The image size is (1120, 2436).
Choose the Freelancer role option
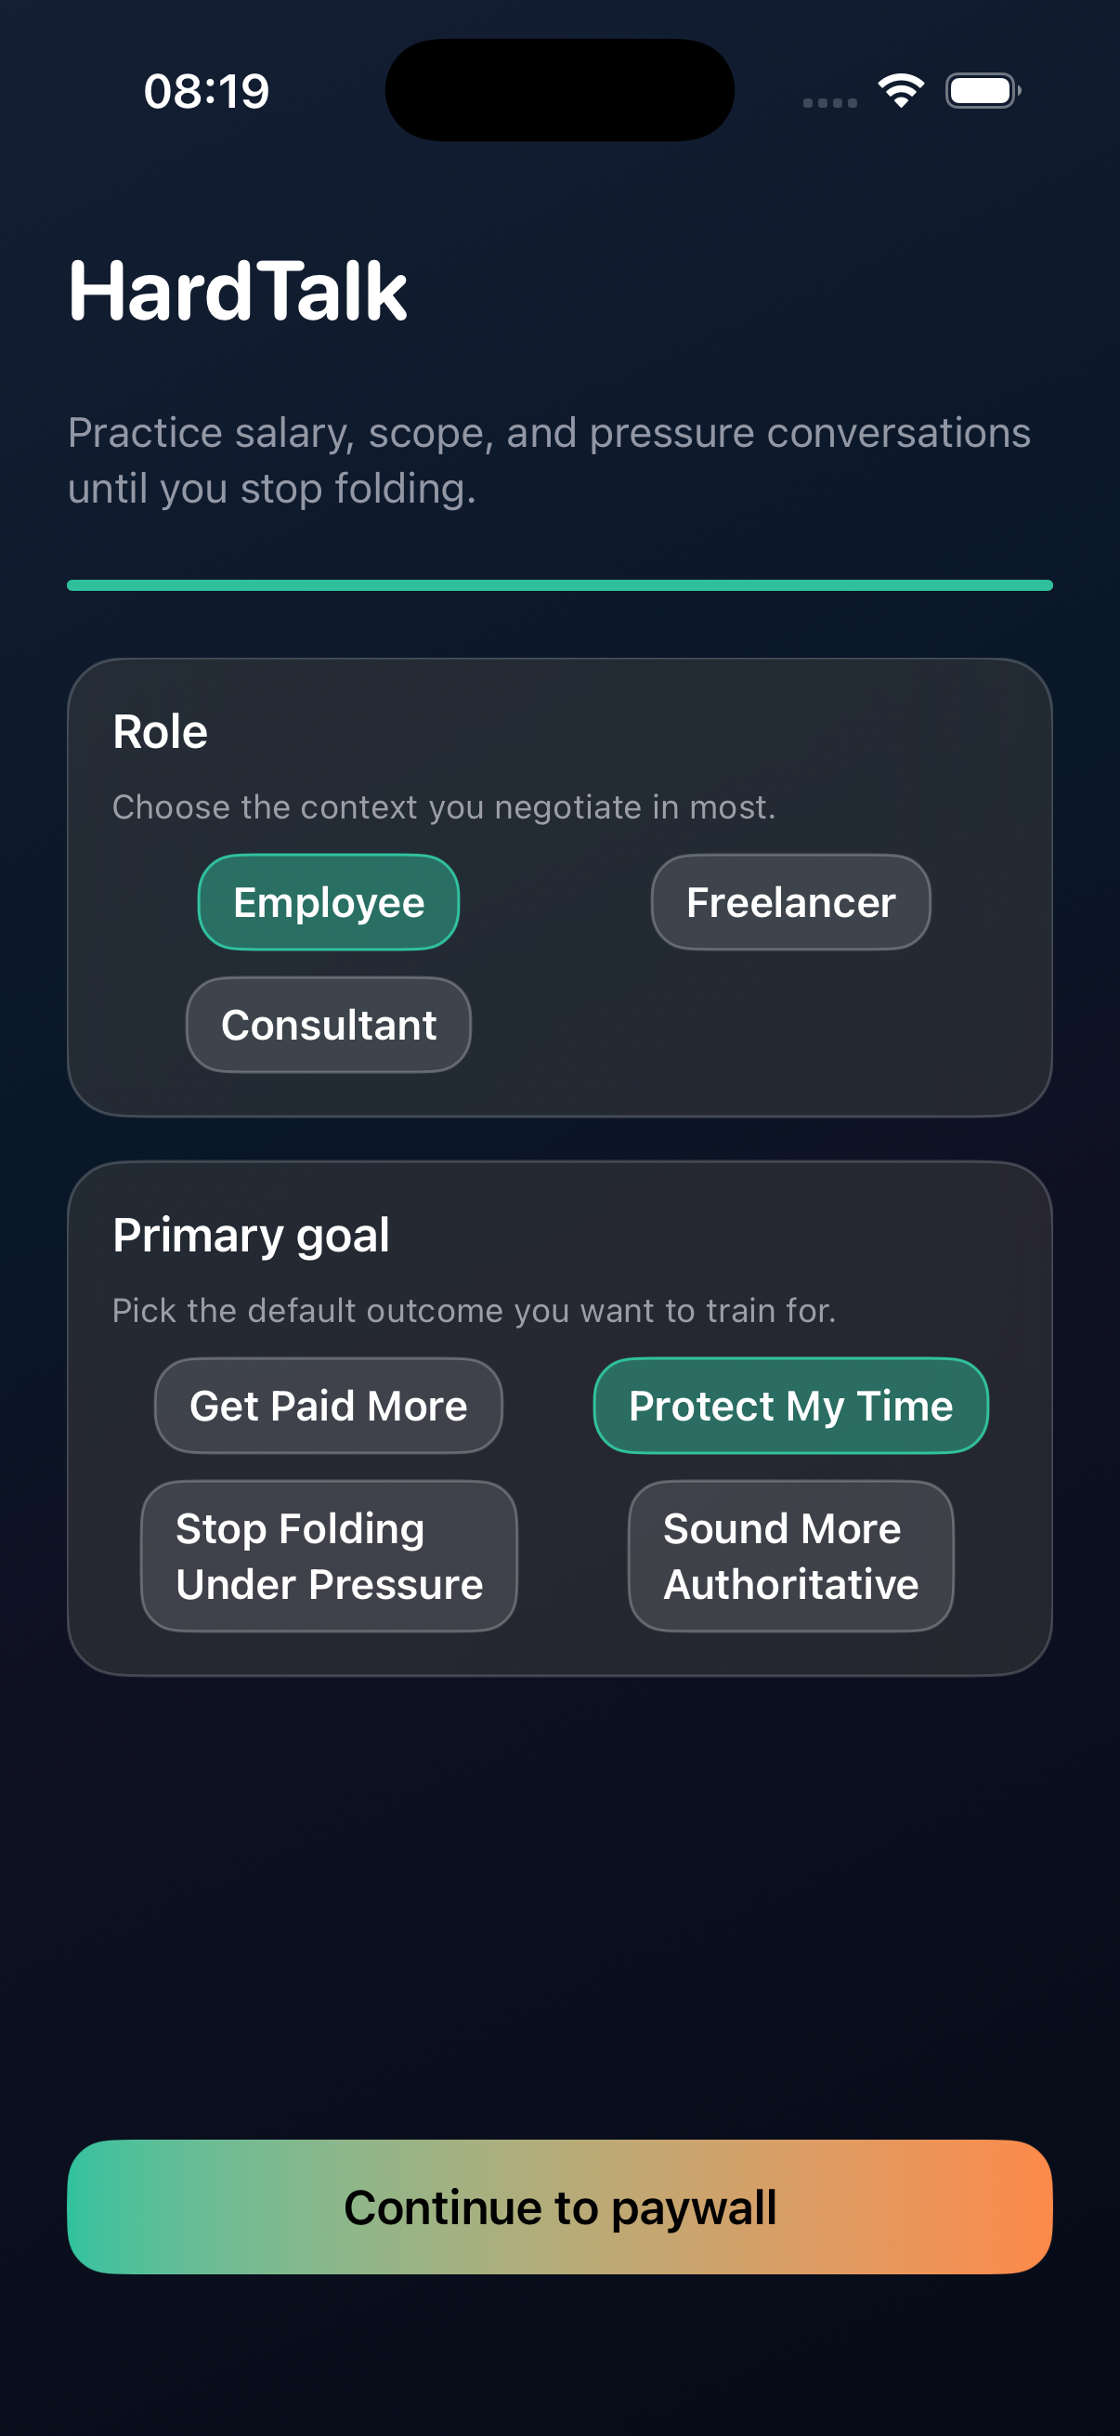click(x=790, y=902)
